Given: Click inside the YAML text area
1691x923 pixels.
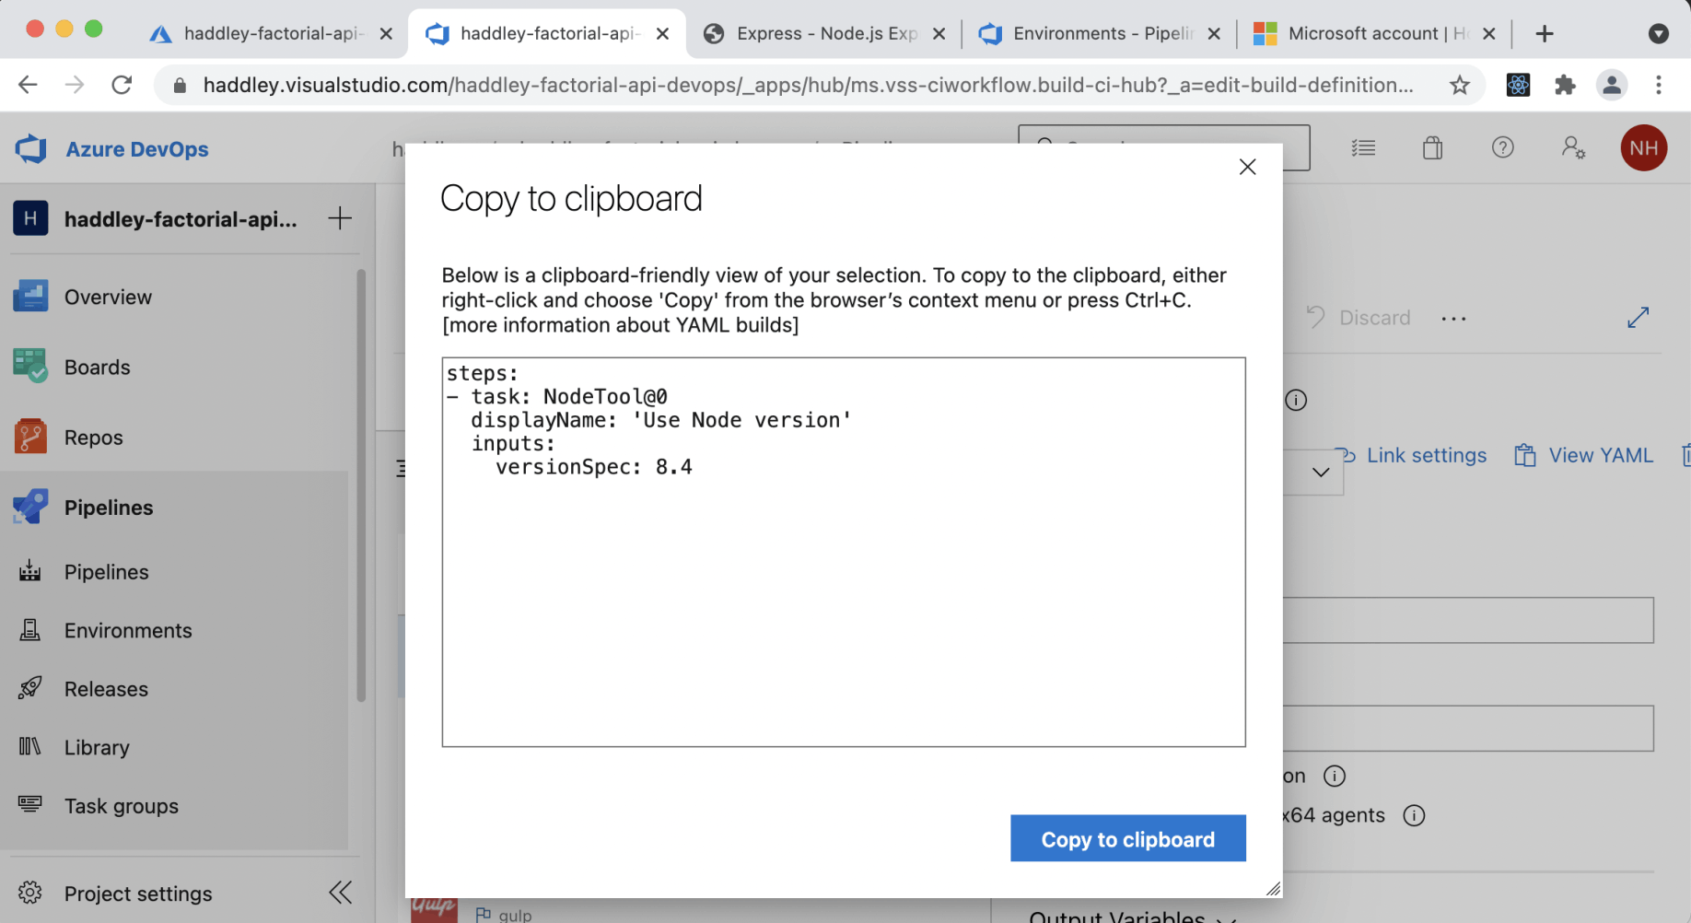Looking at the screenshot, I should [x=844, y=552].
